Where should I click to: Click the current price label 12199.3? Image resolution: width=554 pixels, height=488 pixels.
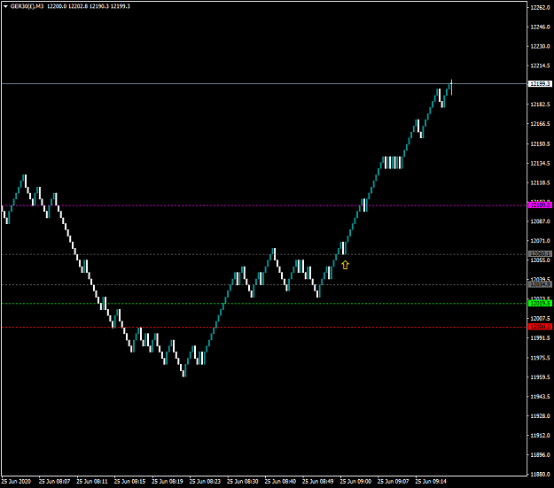click(x=540, y=83)
